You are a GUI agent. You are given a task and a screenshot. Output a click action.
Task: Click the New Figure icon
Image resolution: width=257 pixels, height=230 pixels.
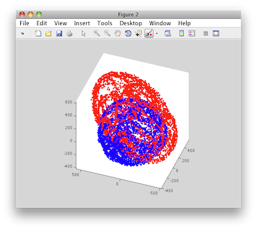point(38,33)
